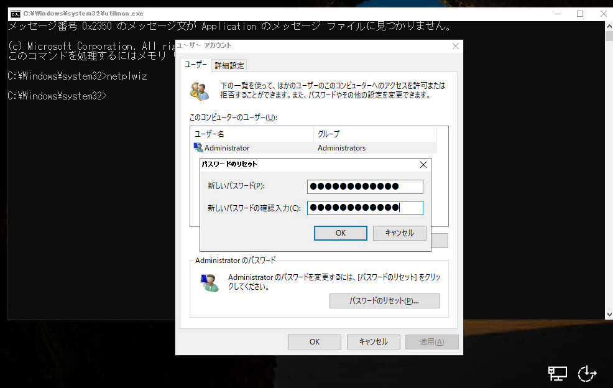Select the Administrator row in the user list
The image size is (613, 388).
315,148
